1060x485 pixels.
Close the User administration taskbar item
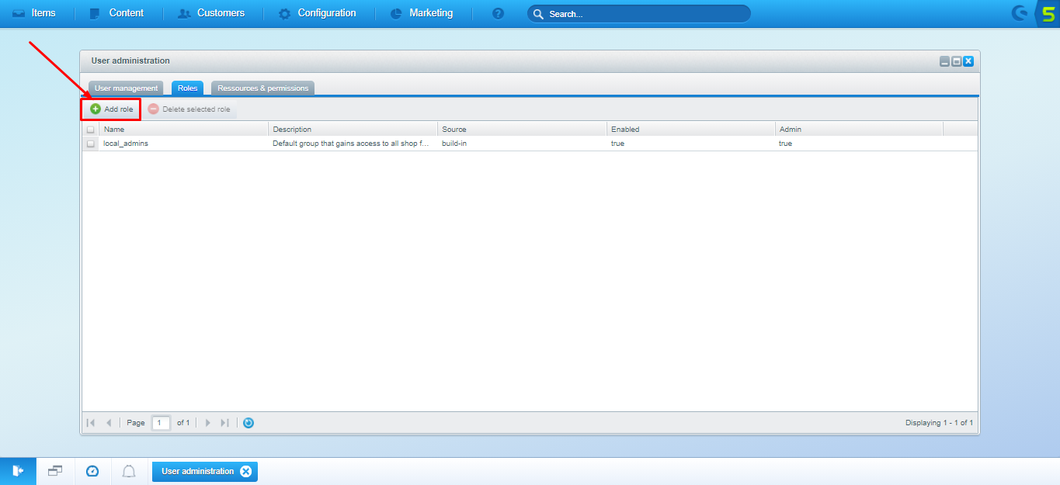(x=246, y=471)
